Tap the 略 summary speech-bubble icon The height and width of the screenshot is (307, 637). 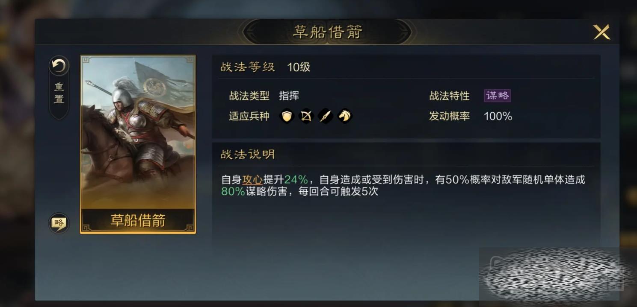[x=59, y=222]
